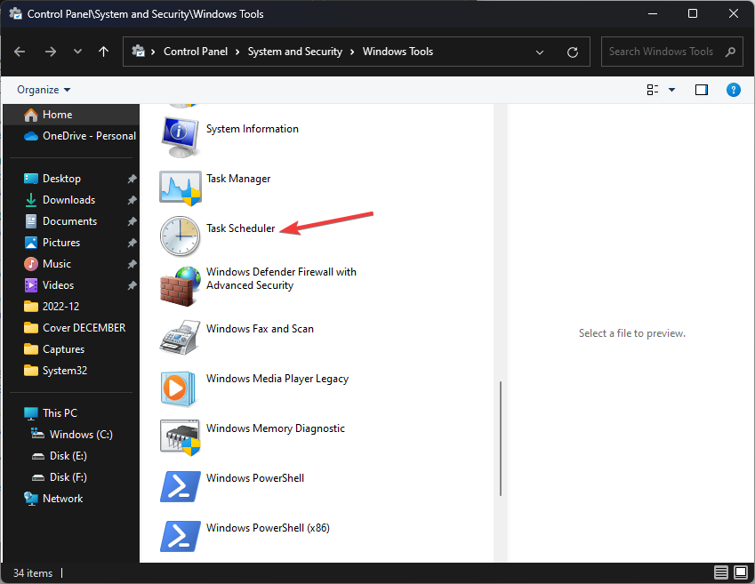Expand the chevron after Control Panel
The width and height of the screenshot is (755, 584).
coord(237,52)
